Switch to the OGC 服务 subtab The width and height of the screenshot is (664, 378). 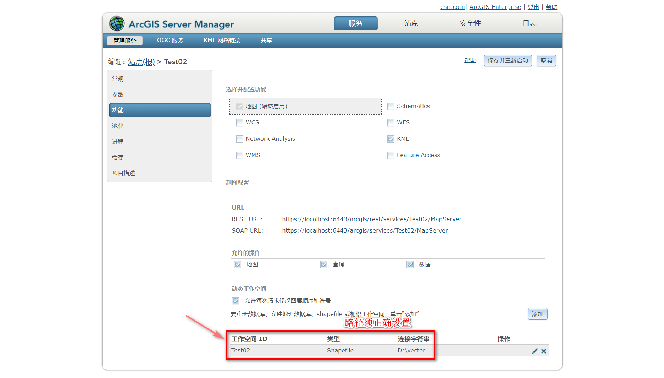pos(170,40)
